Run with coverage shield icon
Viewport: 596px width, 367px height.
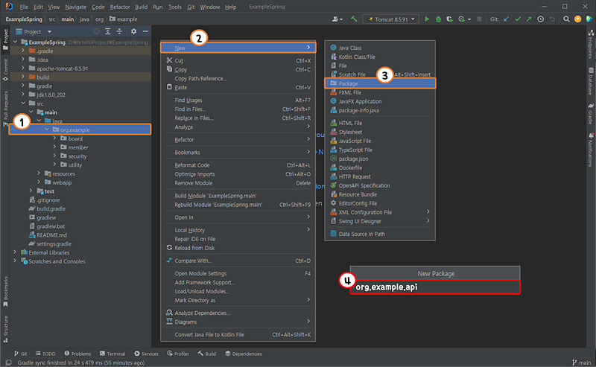[x=449, y=19]
